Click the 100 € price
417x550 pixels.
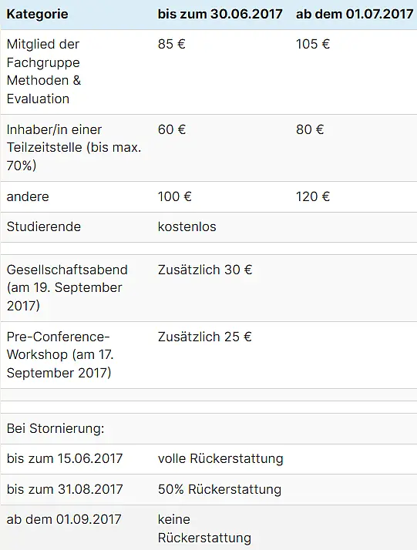[x=174, y=196]
